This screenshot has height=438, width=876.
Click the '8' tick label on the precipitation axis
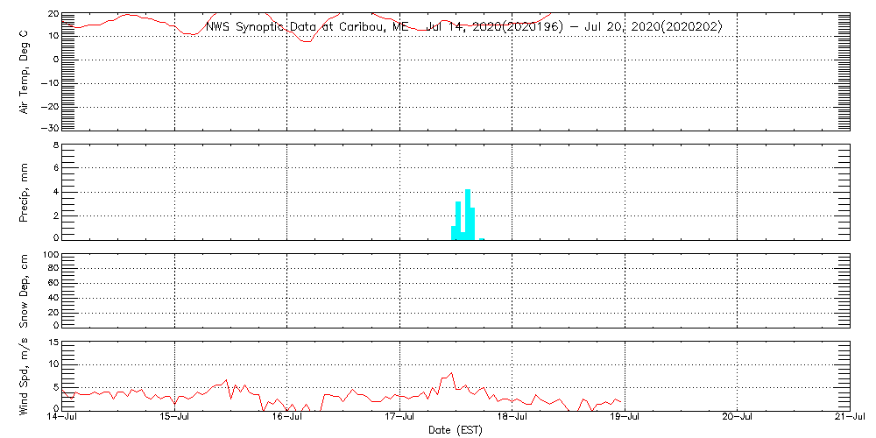[x=54, y=145]
